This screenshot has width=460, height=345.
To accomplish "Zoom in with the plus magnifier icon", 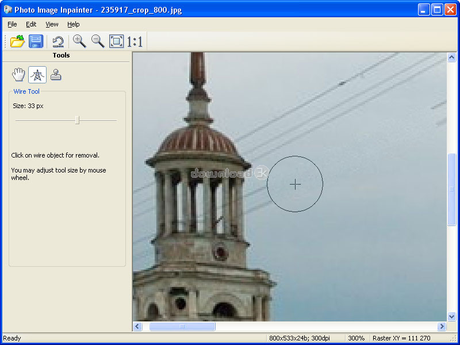I will tap(79, 41).
